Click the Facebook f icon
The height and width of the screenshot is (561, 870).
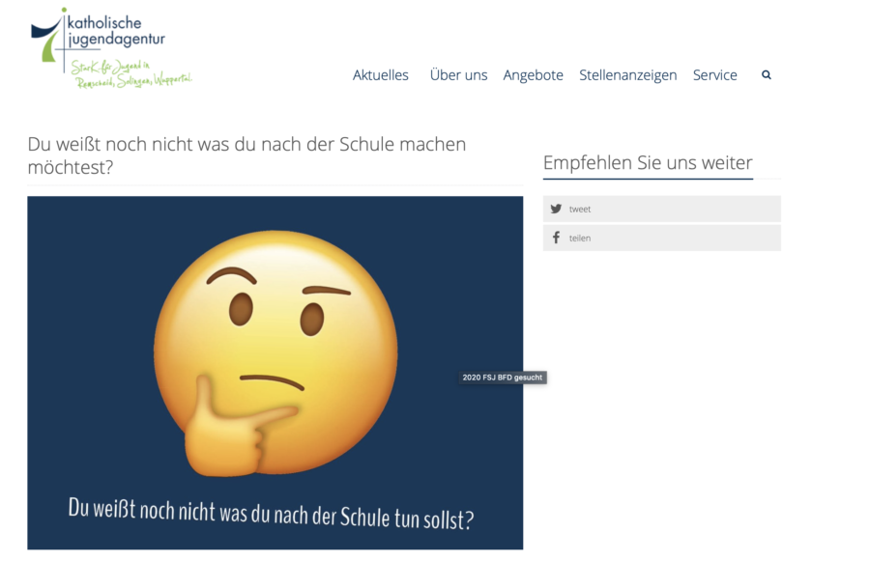coord(556,238)
